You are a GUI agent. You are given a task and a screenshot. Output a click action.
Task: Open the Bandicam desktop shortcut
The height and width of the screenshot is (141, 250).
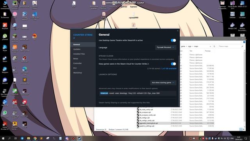(x=25, y=59)
